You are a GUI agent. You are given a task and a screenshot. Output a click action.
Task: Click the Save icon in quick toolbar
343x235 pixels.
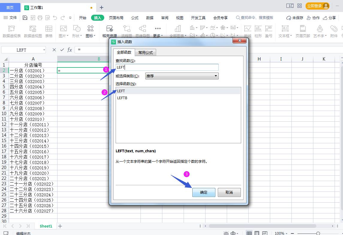tap(25, 18)
